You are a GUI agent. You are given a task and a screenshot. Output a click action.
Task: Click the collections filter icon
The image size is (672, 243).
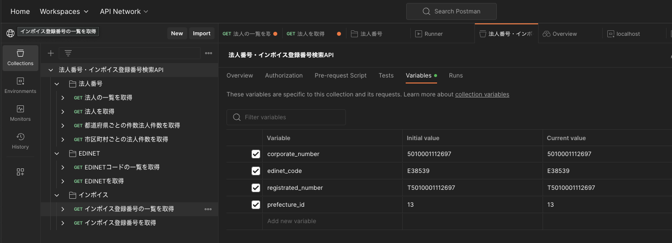point(68,53)
